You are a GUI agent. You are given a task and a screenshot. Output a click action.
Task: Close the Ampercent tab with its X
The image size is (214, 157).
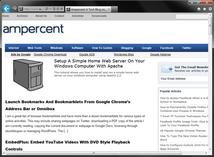(x=109, y=9)
